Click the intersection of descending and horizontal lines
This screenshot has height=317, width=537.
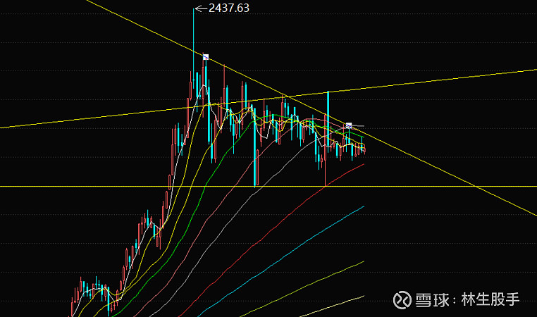pos(477,186)
